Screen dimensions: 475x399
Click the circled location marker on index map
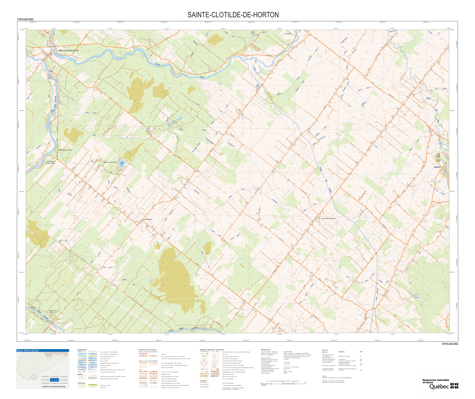(34, 376)
